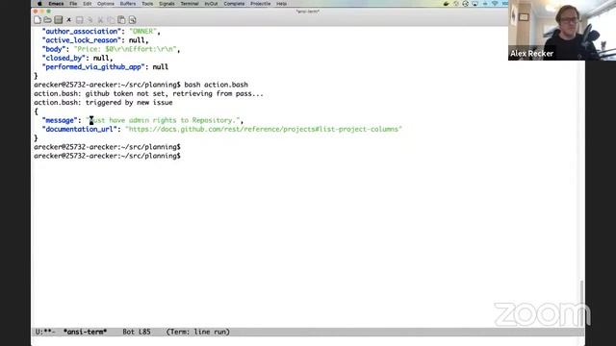Open directory with the Dired toolbar icon
This screenshot has width=616, height=346.
58,20
